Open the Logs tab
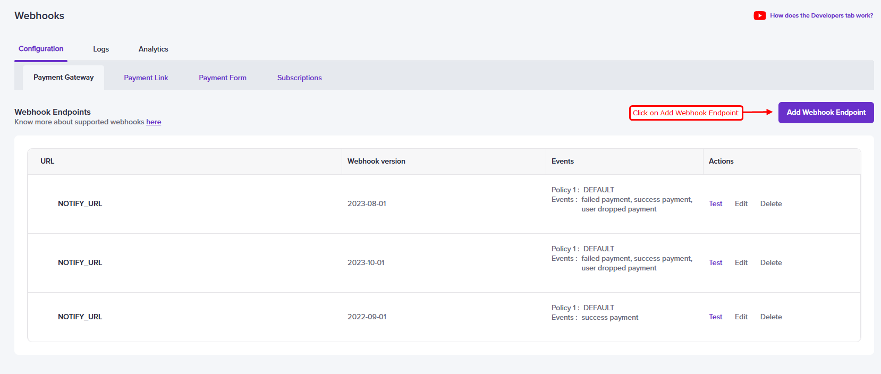Screen dimensions: 881x374 [x=101, y=49]
